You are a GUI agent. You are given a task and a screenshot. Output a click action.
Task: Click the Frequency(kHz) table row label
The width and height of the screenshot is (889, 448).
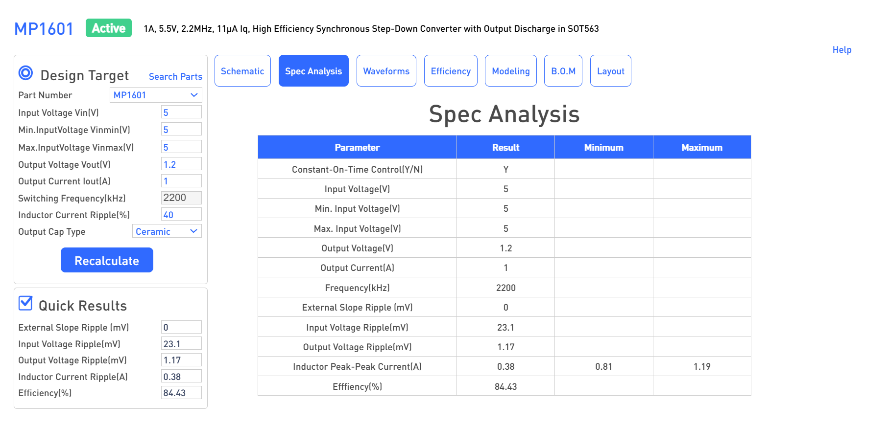(357, 288)
